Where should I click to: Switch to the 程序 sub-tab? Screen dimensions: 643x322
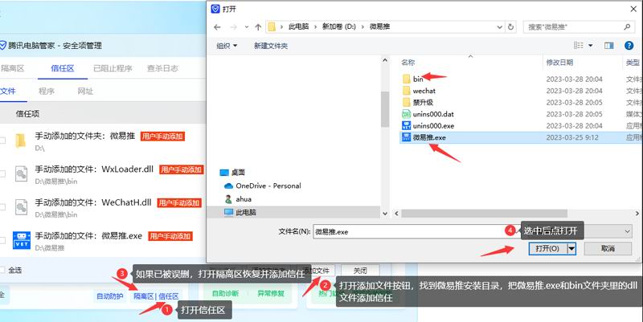tap(46, 91)
